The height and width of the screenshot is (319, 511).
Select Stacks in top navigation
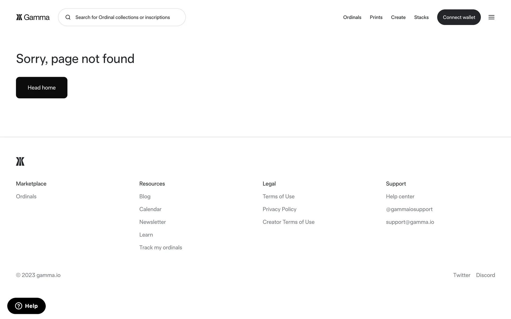[x=421, y=17]
